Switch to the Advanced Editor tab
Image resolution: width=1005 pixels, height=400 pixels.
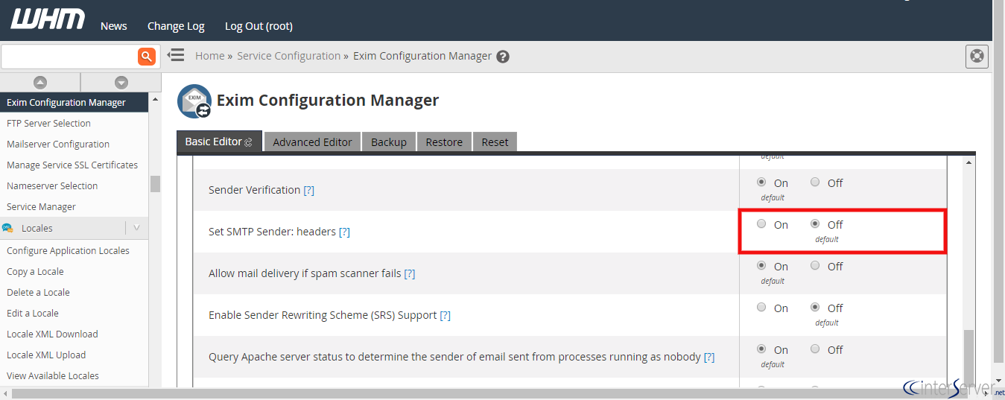pos(312,142)
